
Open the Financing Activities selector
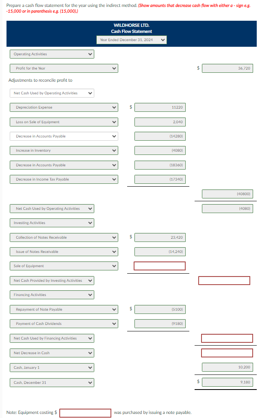click(x=52, y=295)
